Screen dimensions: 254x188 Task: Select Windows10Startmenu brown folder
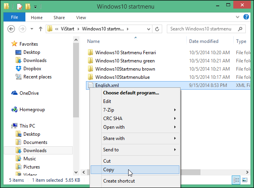[x=125, y=69]
